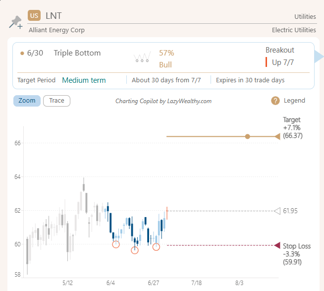Click the 61.95 price arrow marker

pos(277,211)
